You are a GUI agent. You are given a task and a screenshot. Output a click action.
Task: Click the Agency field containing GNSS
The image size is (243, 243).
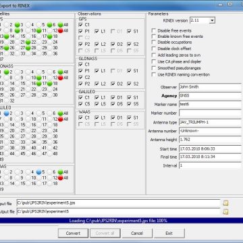coord(210,96)
